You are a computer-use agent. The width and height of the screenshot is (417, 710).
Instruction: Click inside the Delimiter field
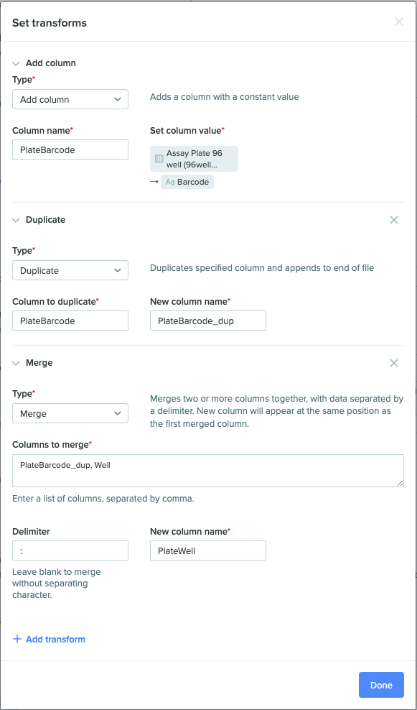pyautogui.click(x=70, y=550)
